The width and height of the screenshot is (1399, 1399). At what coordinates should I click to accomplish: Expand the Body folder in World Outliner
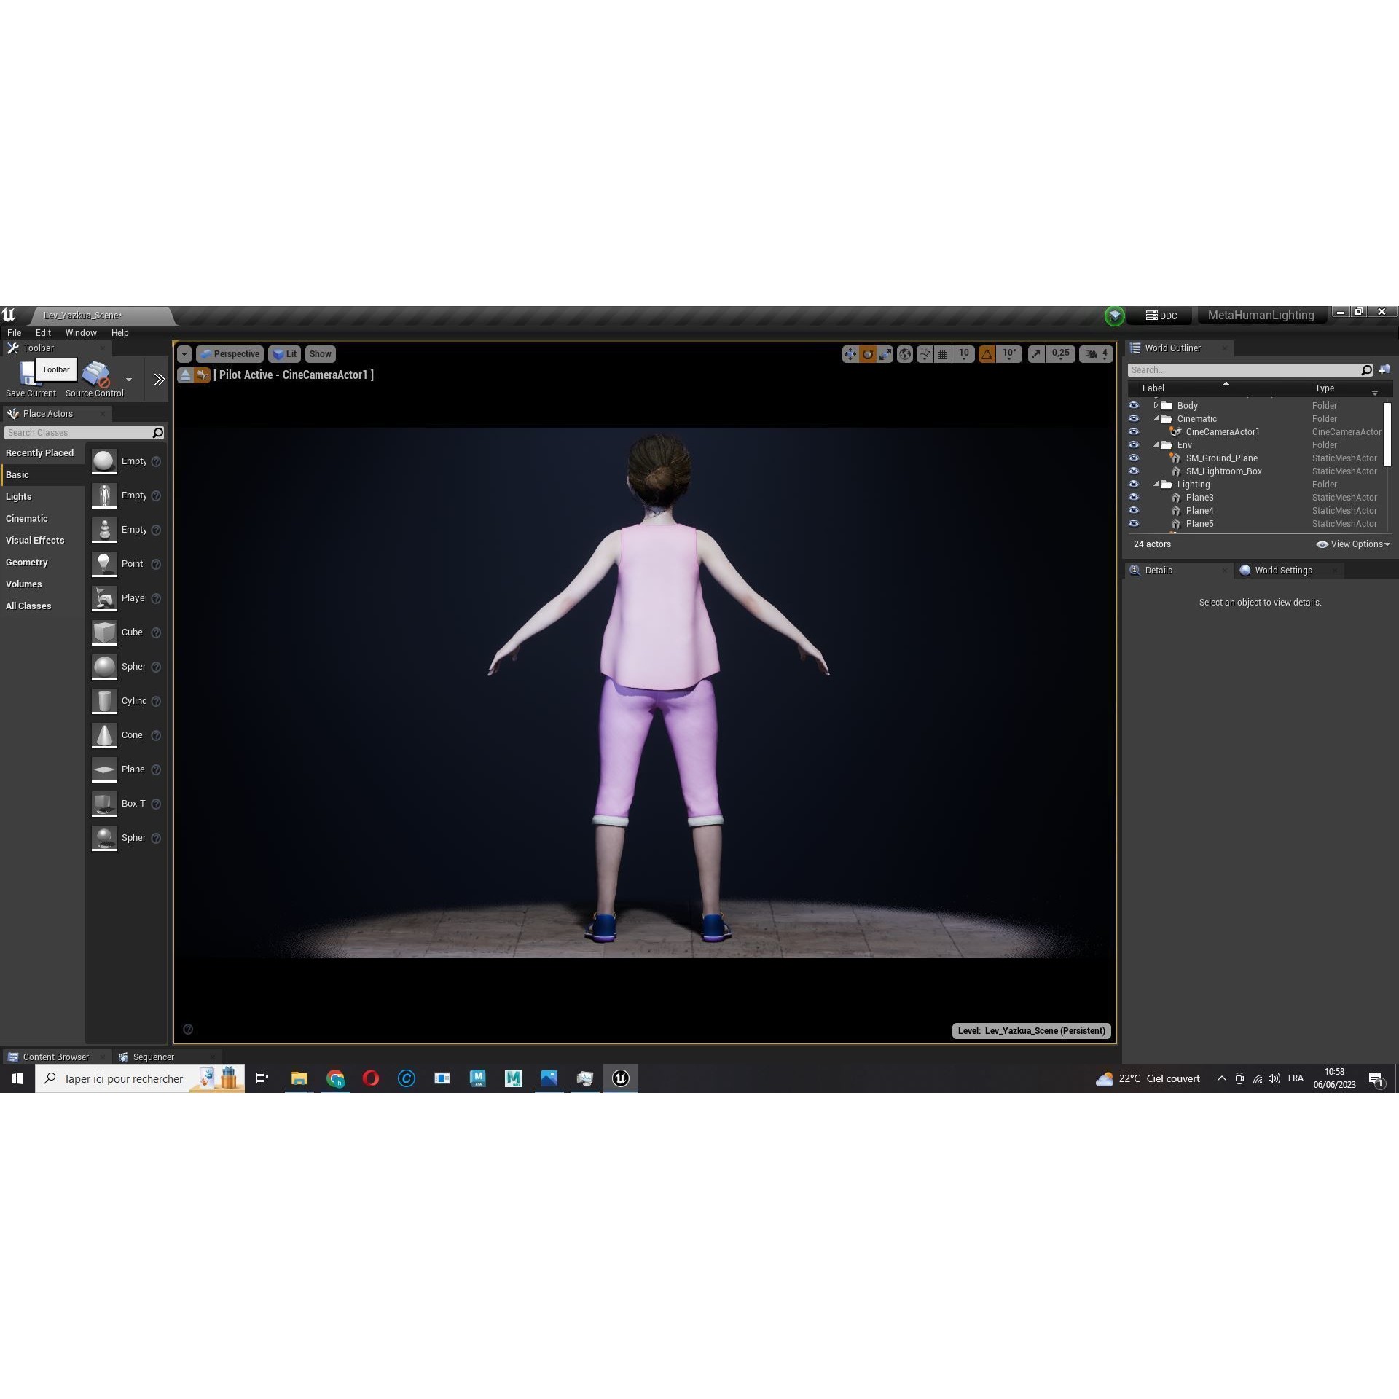(1156, 405)
